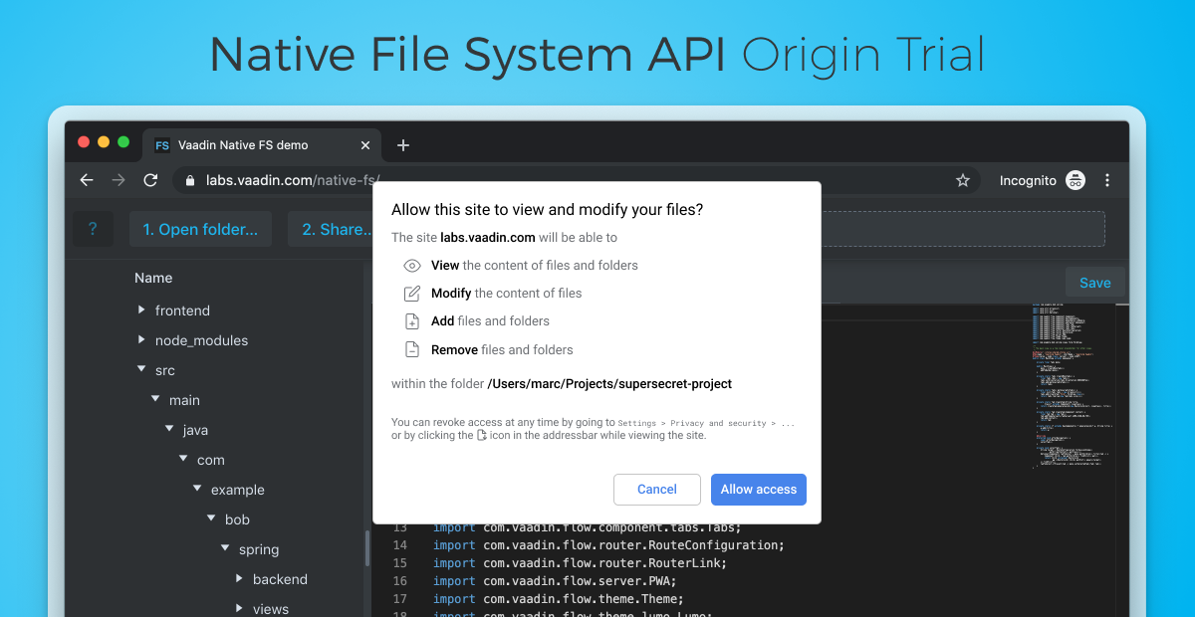The image size is (1195, 617).
Task: Select the src folder name
Action: point(165,370)
